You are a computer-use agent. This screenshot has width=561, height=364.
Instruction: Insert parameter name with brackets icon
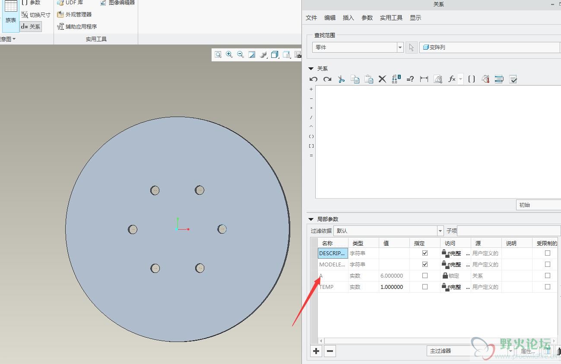pos(472,79)
